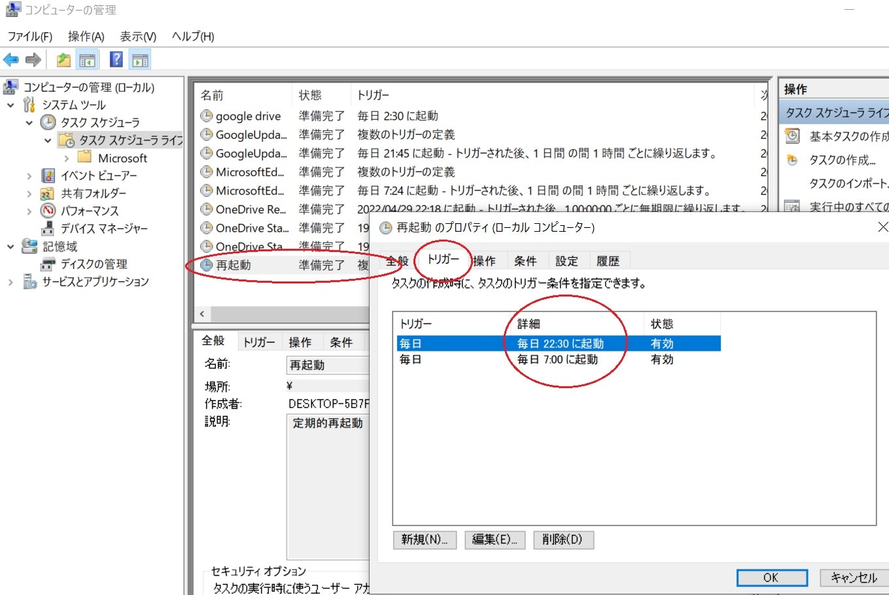
Task: Expand the イベント ビューアー node
Action: pyautogui.click(x=29, y=175)
